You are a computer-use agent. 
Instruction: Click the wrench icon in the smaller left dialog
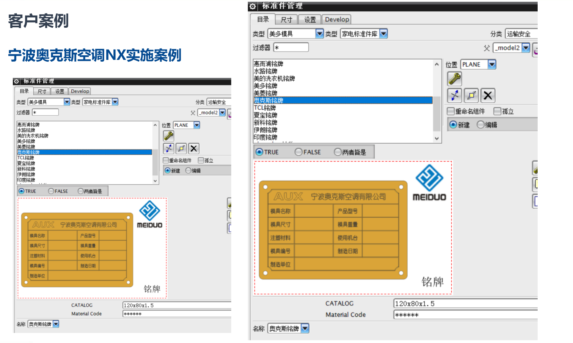[168, 136]
